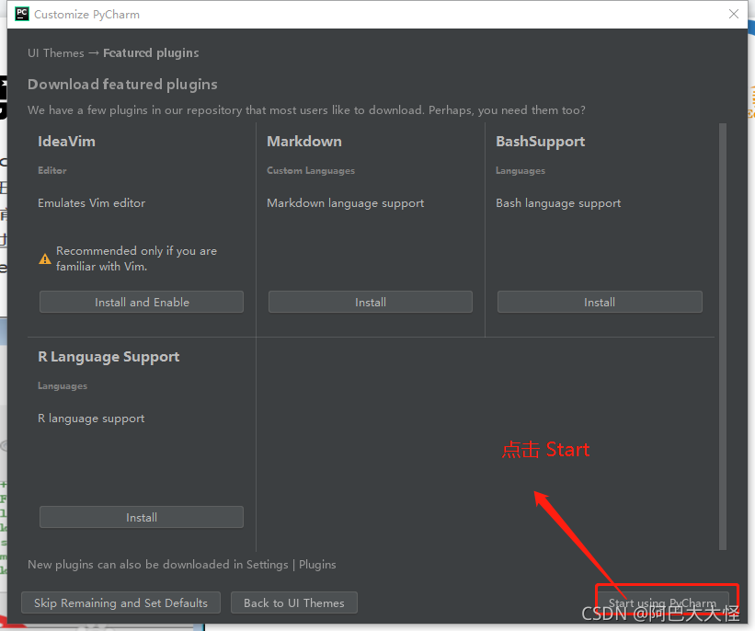Click the 'Emulates Vim editor' description
Screen dimensions: 755x631
(x=91, y=202)
